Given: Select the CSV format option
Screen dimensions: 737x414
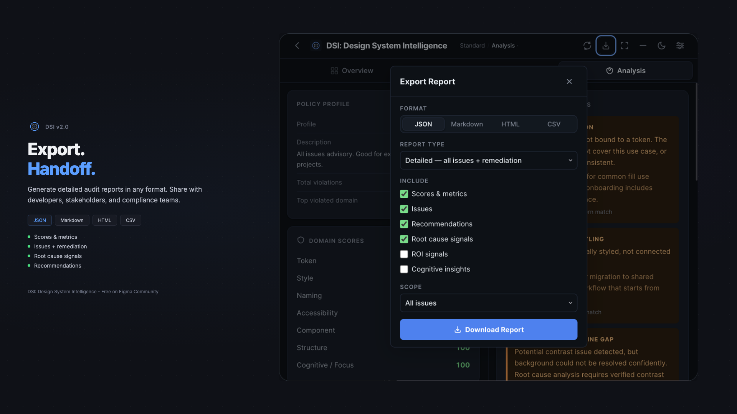Looking at the screenshot, I should click(x=554, y=124).
